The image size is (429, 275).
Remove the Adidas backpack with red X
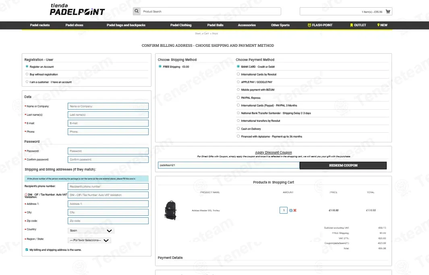tap(295, 210)
